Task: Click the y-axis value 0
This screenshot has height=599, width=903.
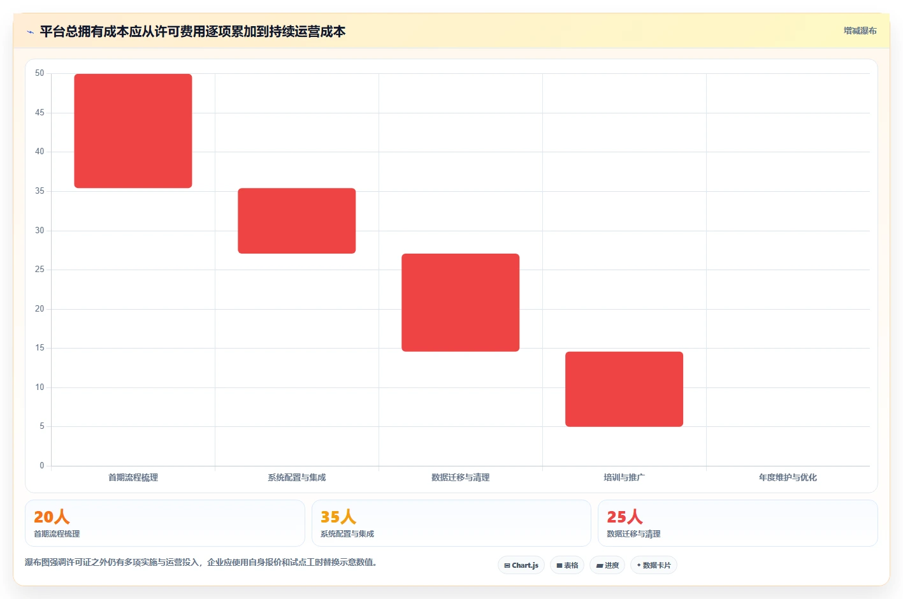Action: coord(42,466)
